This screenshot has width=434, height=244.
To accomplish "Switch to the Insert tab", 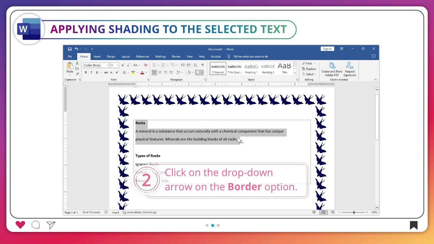I will [x=97, y=57].
